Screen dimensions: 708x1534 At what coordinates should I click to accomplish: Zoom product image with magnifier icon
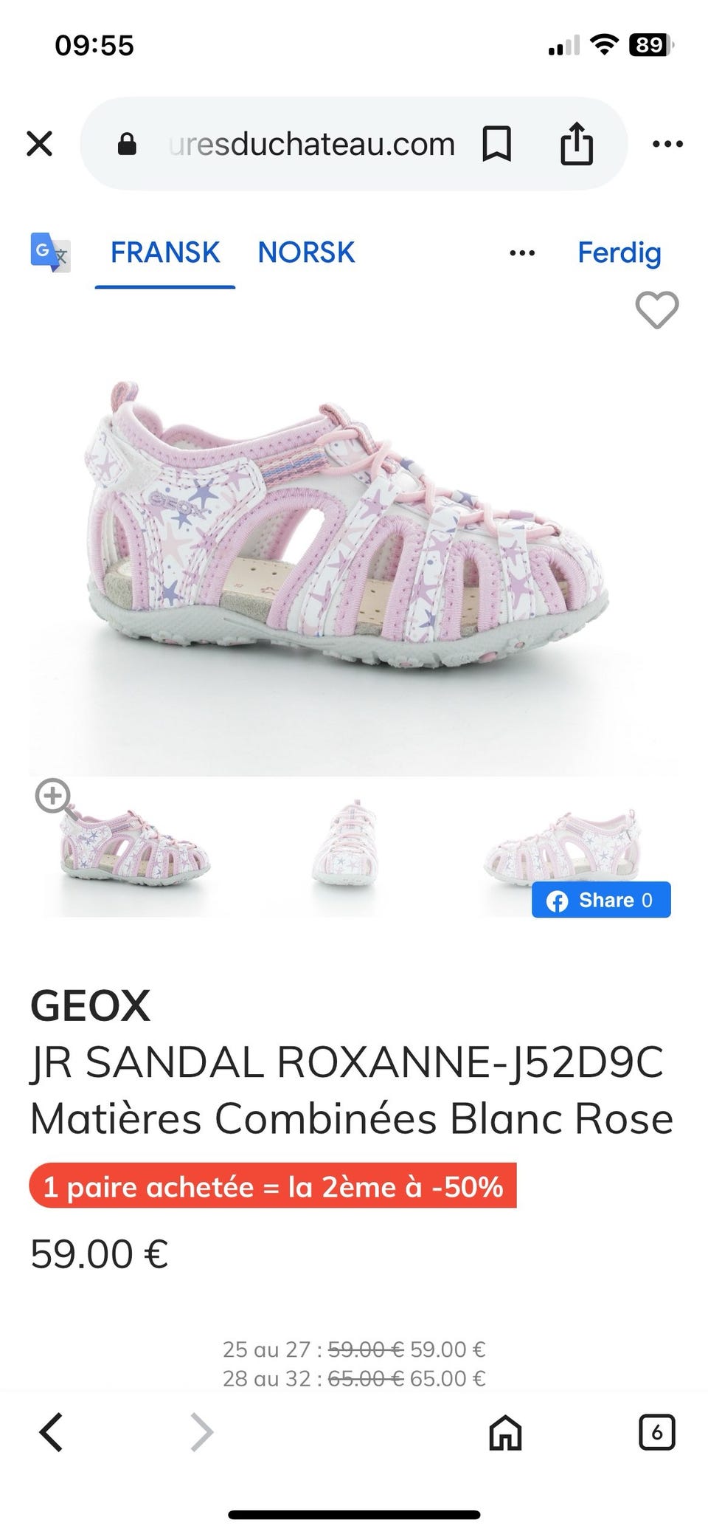(53, 797)
